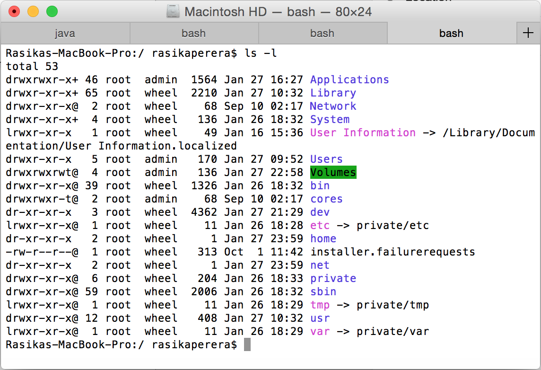This screenshot has height=370, width=541.
Task: Click the cores directory name
Action: click(x=326, y=199)
